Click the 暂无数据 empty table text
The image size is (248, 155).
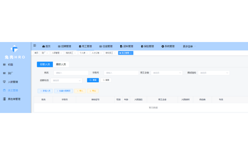153,108
